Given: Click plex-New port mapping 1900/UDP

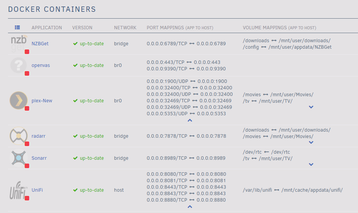Looking at the screenshot, I should click(187, 81).
